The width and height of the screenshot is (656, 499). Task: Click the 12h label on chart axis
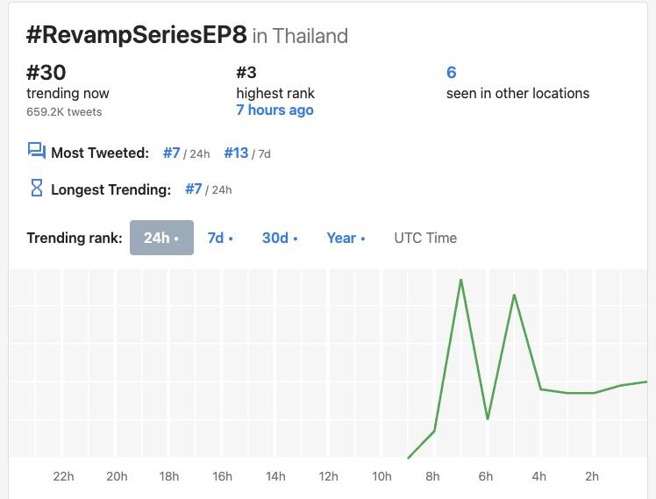328,476
